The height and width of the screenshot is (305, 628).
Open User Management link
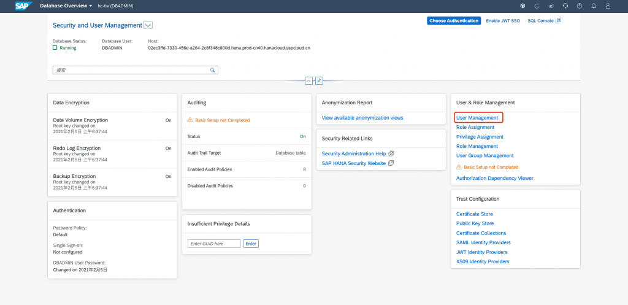477,118
